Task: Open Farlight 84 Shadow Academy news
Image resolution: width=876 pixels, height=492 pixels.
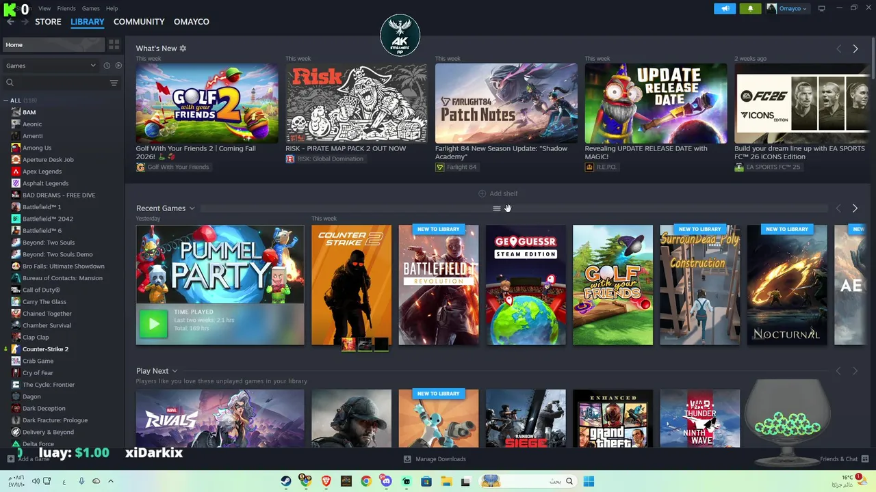Action: tap(506, 104)
